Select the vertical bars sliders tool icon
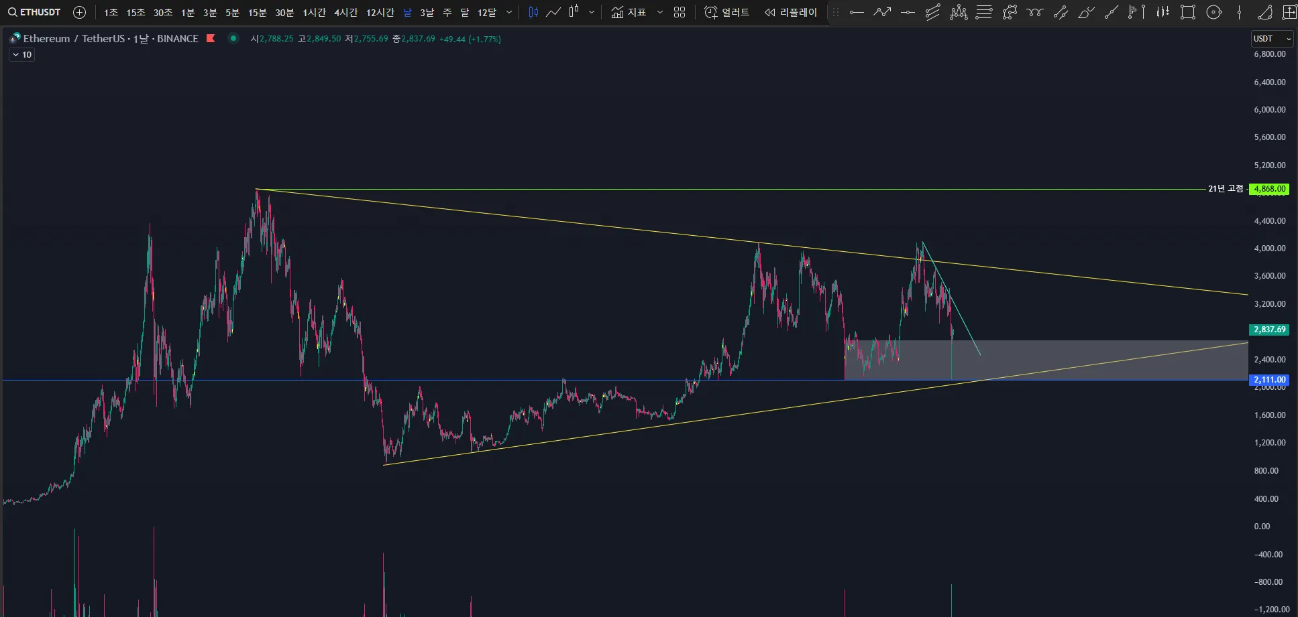This screenshot has height=617, width=1298. [x=1162, y=12]
